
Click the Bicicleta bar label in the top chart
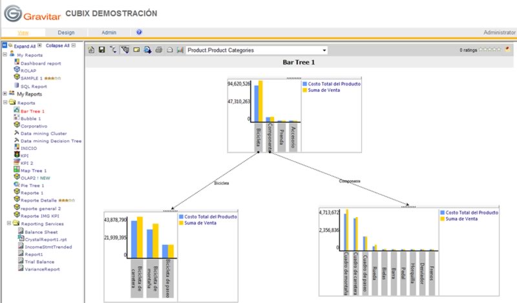[x=258, y=138]
